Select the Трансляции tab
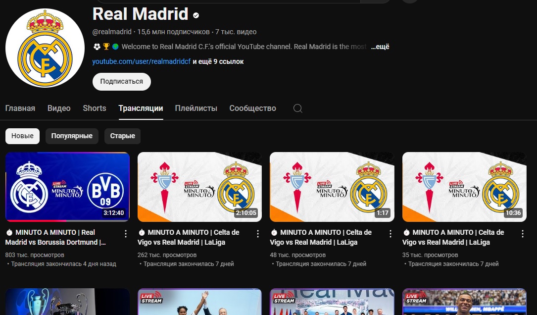This screenshot has width=537, height=315. point(141,108)
